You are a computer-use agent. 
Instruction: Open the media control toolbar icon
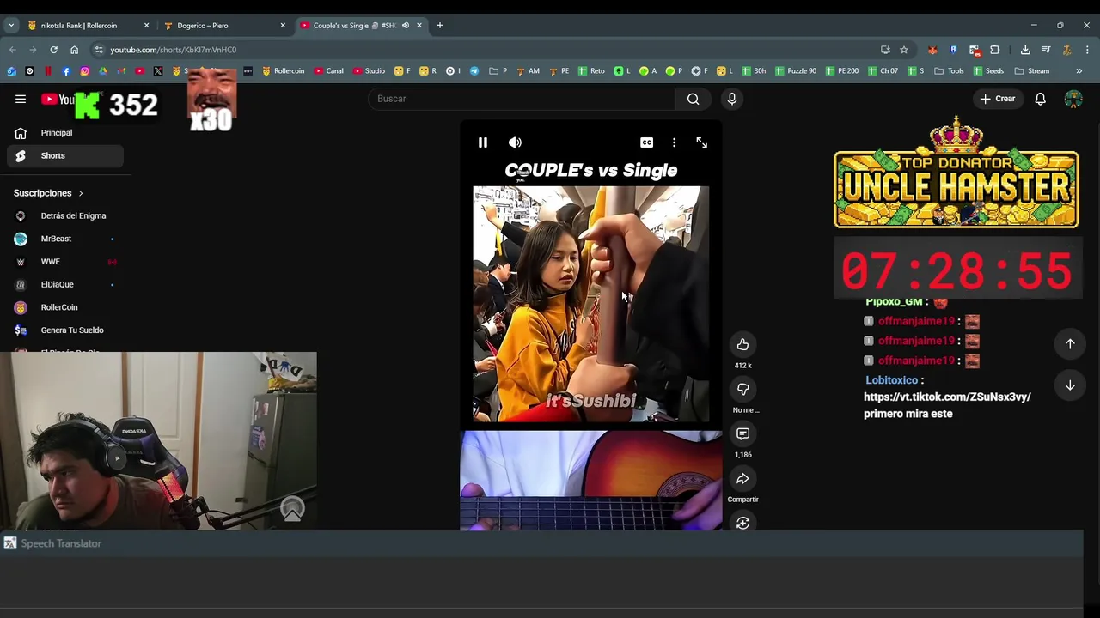click(1046, 50)
